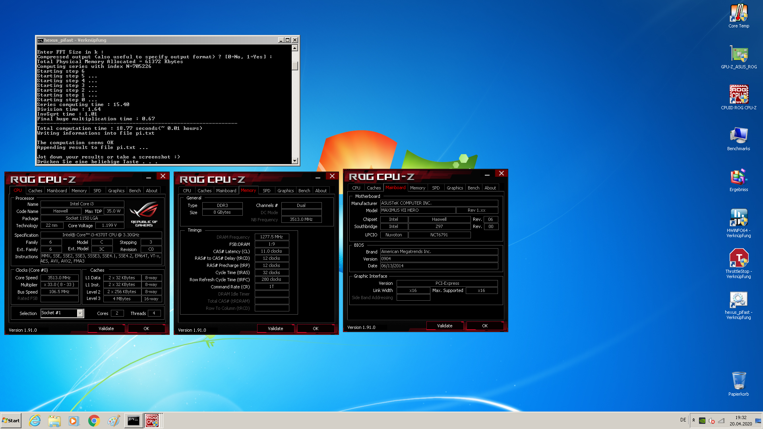The height and width of the screenshot is (429, 763).
Task: Open Graphics tab in left CPU-Z window
Action: [x=116, y=191]
